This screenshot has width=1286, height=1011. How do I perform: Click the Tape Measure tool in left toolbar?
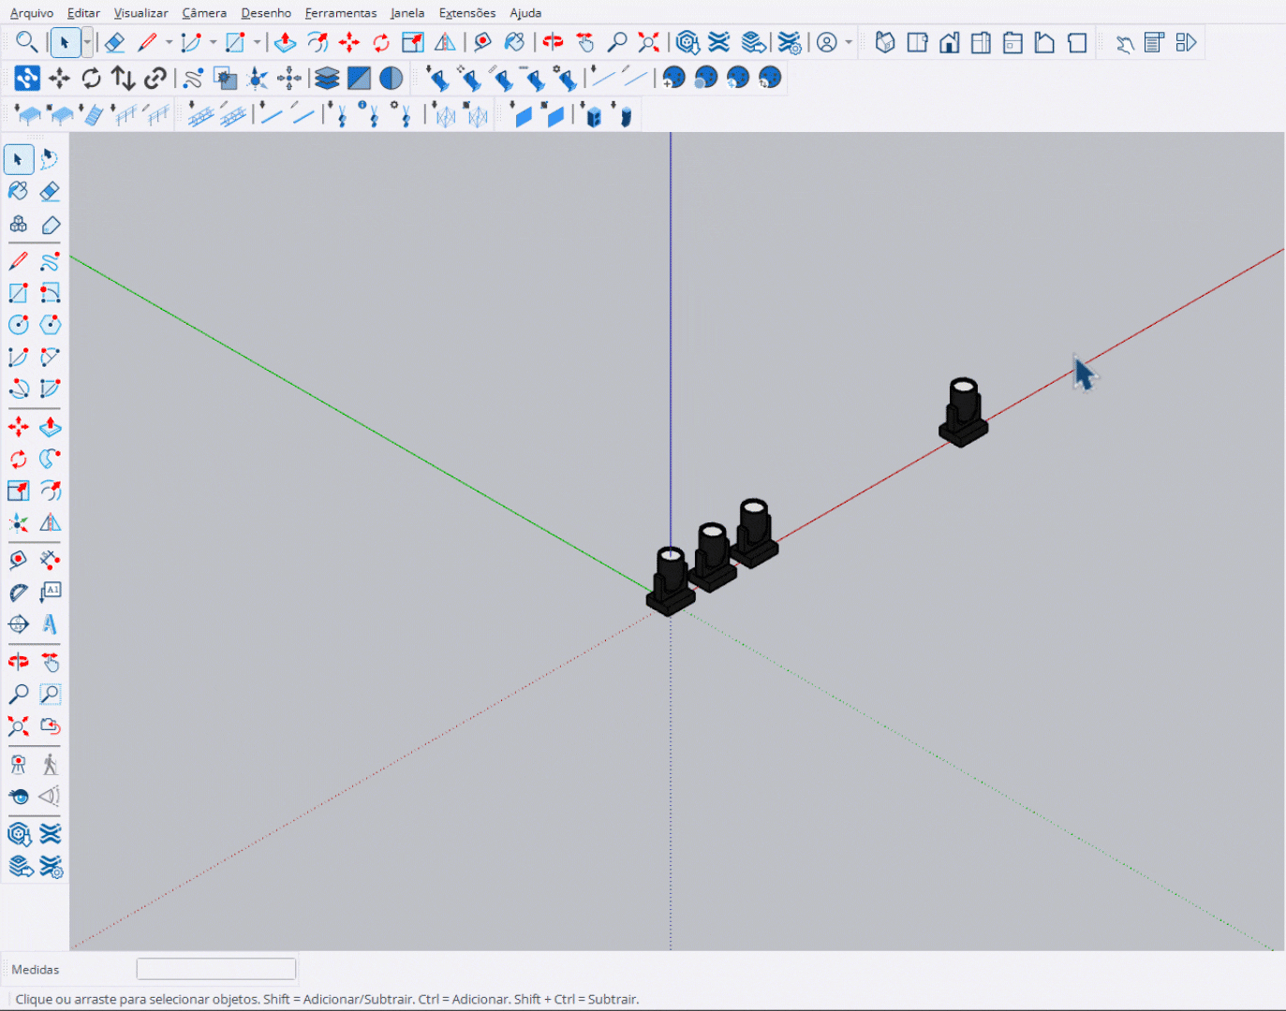pos(18,560)
